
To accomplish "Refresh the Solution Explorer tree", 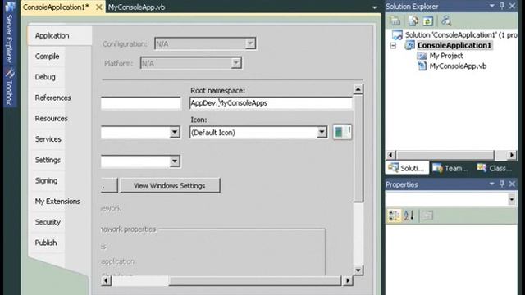I will coord(428,20).
